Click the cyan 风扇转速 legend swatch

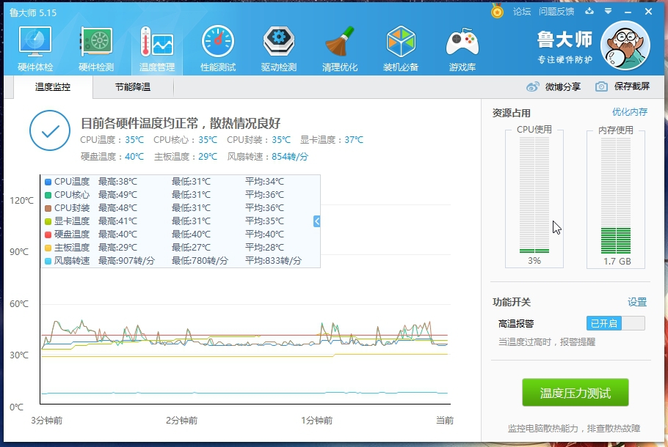(48, 261)
